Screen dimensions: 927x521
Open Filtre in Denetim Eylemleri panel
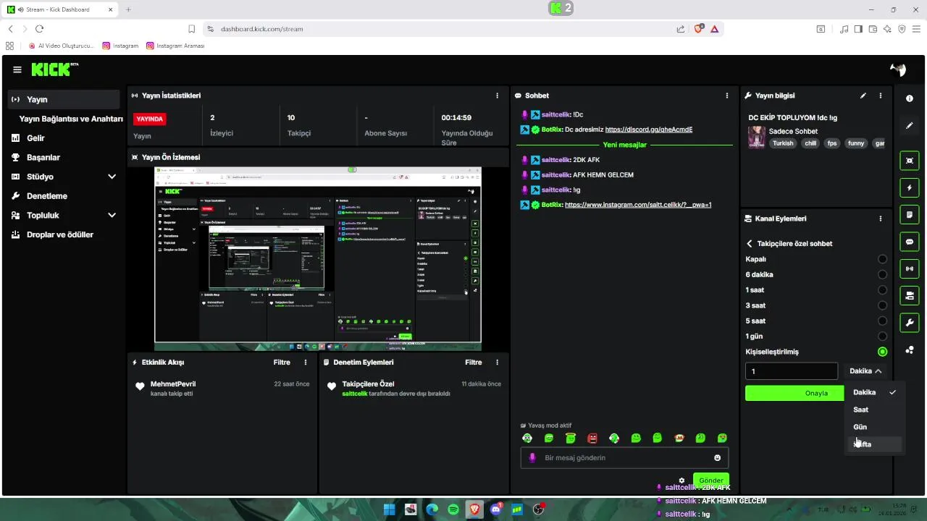point(473,363)
